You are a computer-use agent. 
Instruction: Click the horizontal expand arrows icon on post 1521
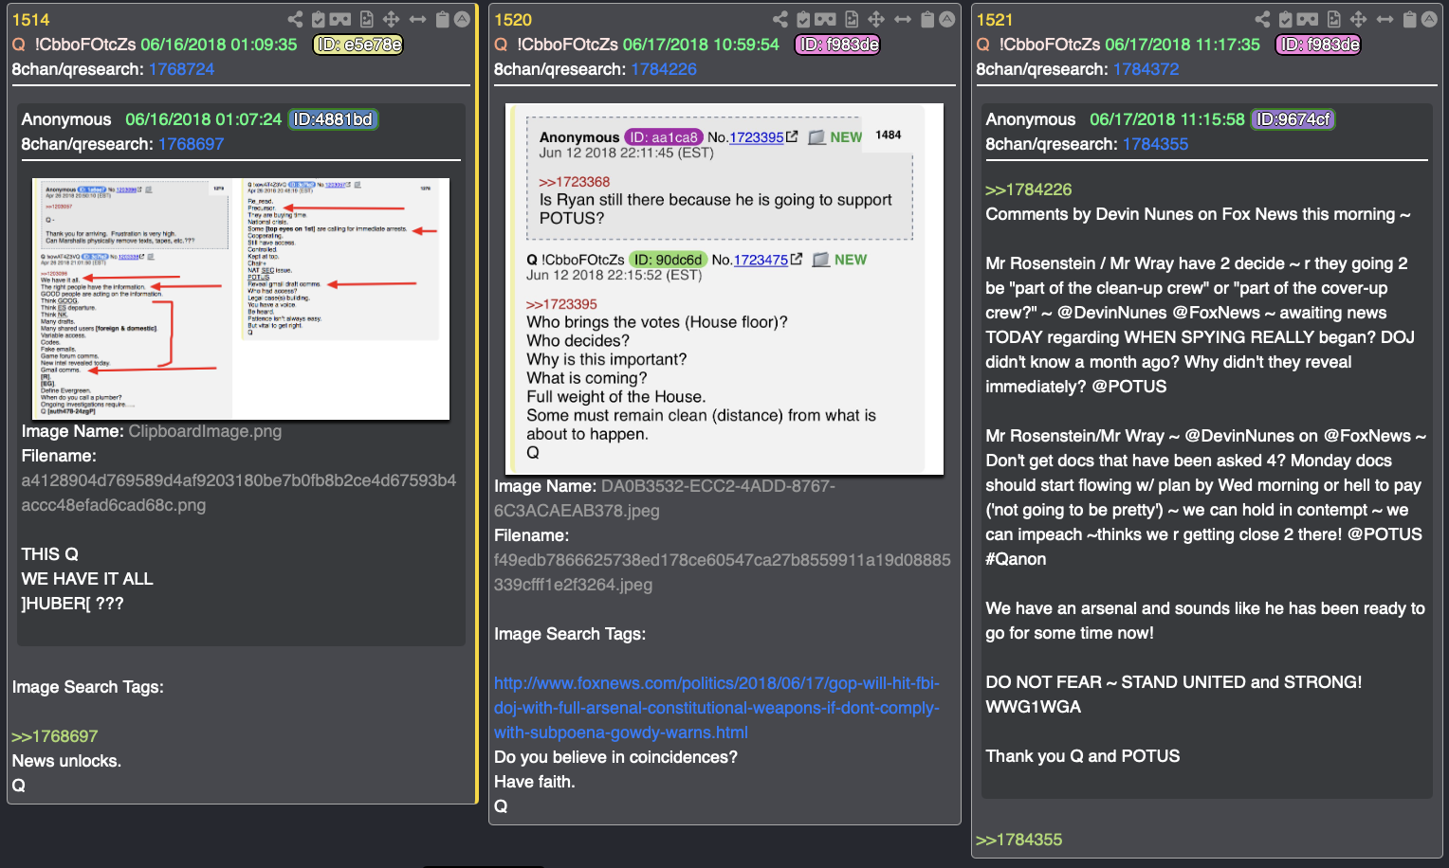[x=1385, y=19]
